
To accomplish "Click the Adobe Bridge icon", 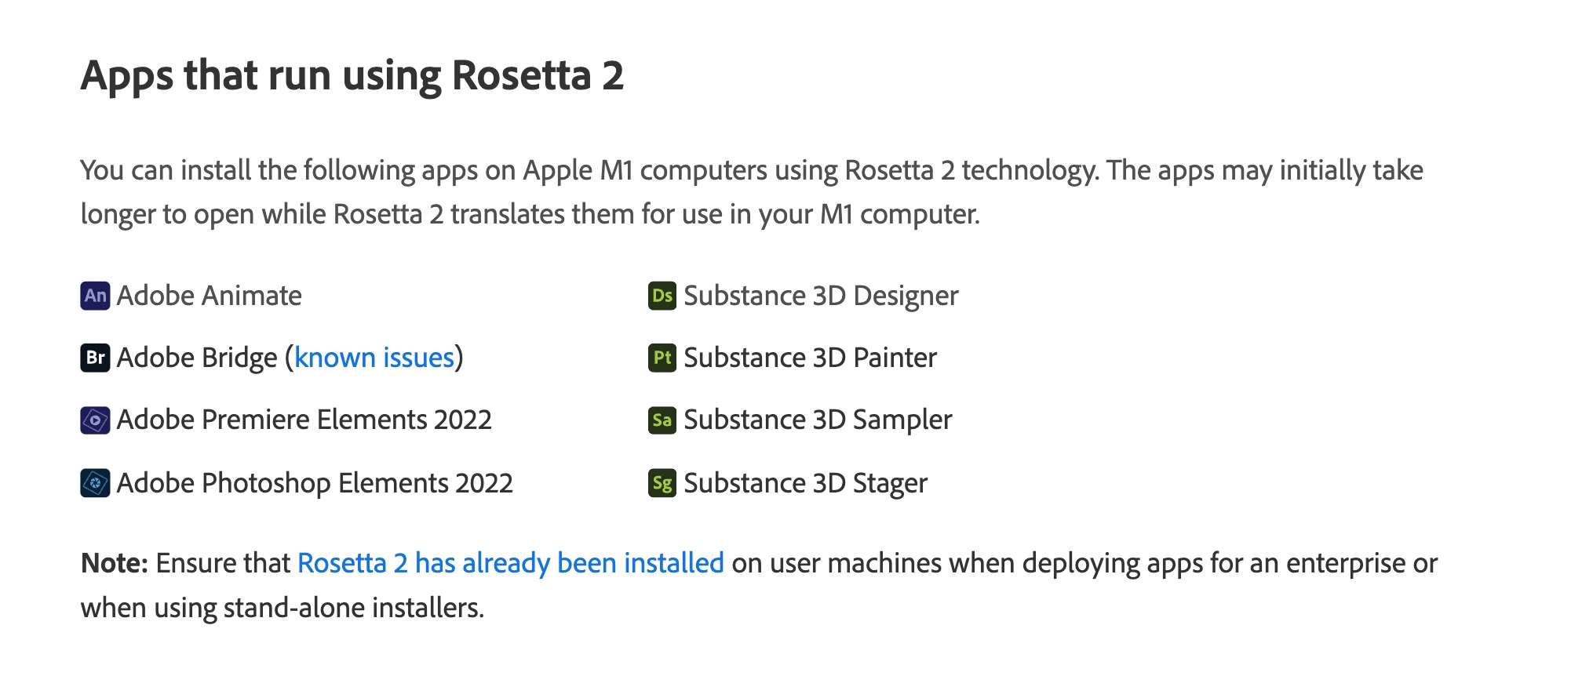I will 95,358.
